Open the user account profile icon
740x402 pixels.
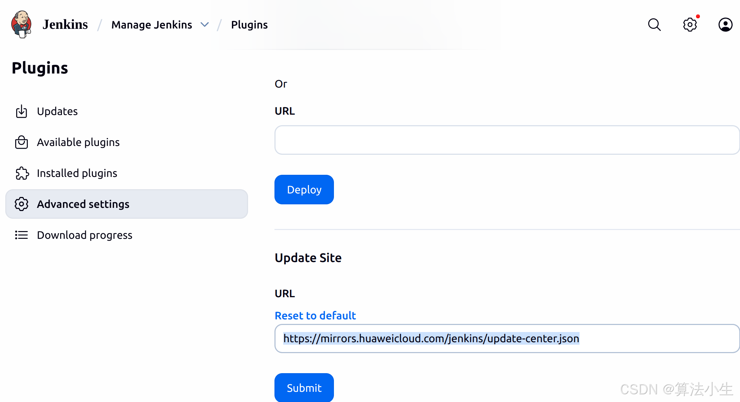click(x=725, y=25)
